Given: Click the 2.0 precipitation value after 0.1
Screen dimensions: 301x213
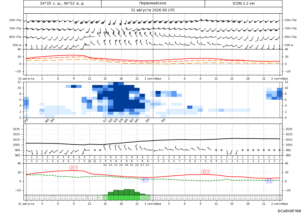Looking at the screenshot, I should [110, 165].
